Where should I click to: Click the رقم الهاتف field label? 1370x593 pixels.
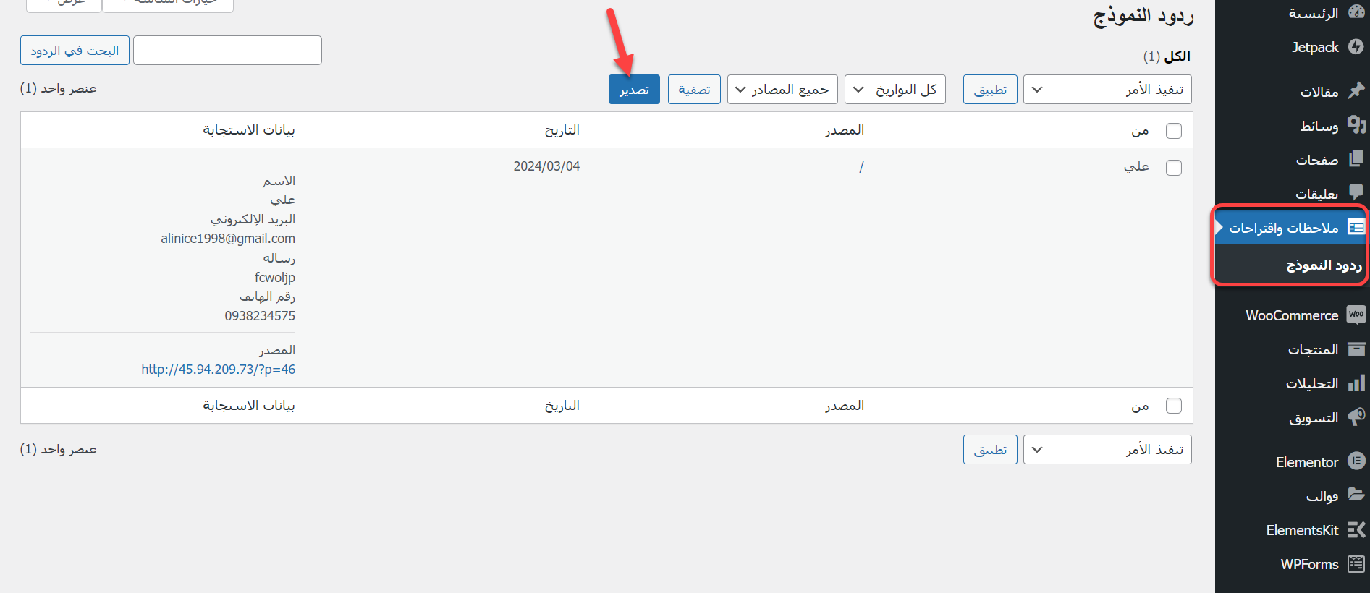(268, 296)
